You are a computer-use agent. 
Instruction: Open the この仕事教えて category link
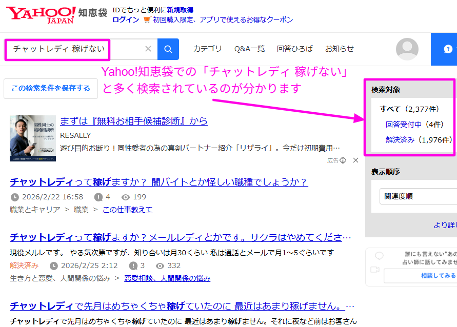click(x=127, y=210)
